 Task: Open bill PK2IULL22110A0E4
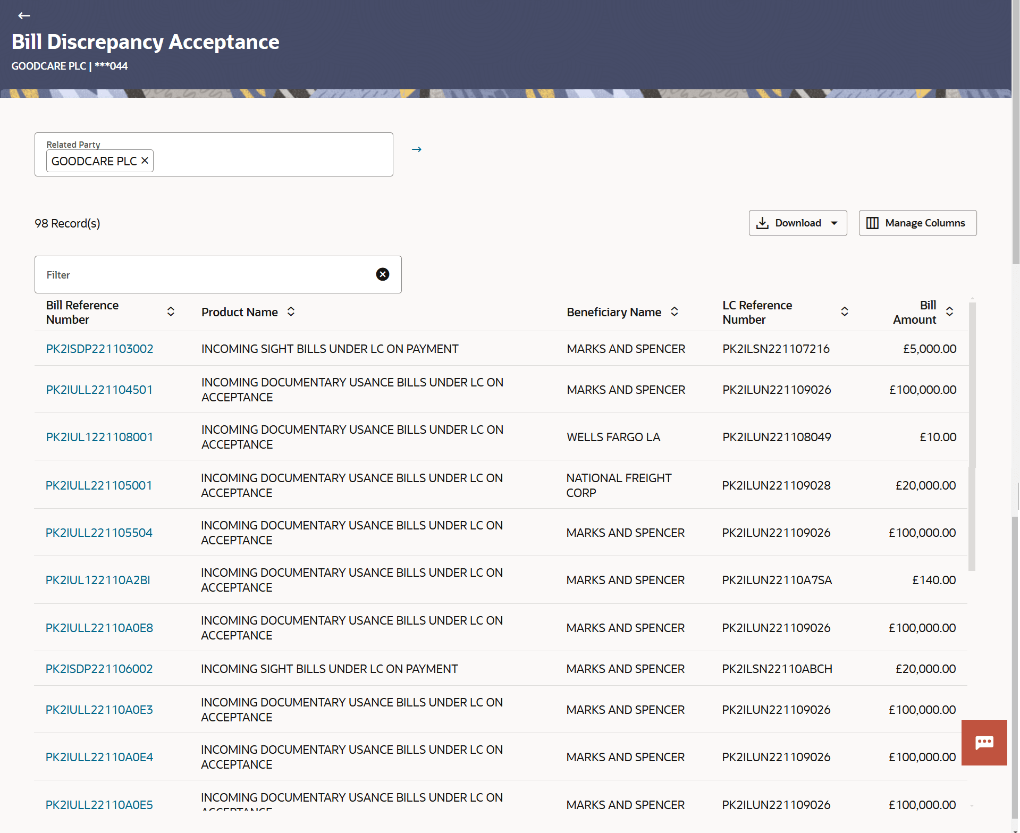click(x=99, y=757)
